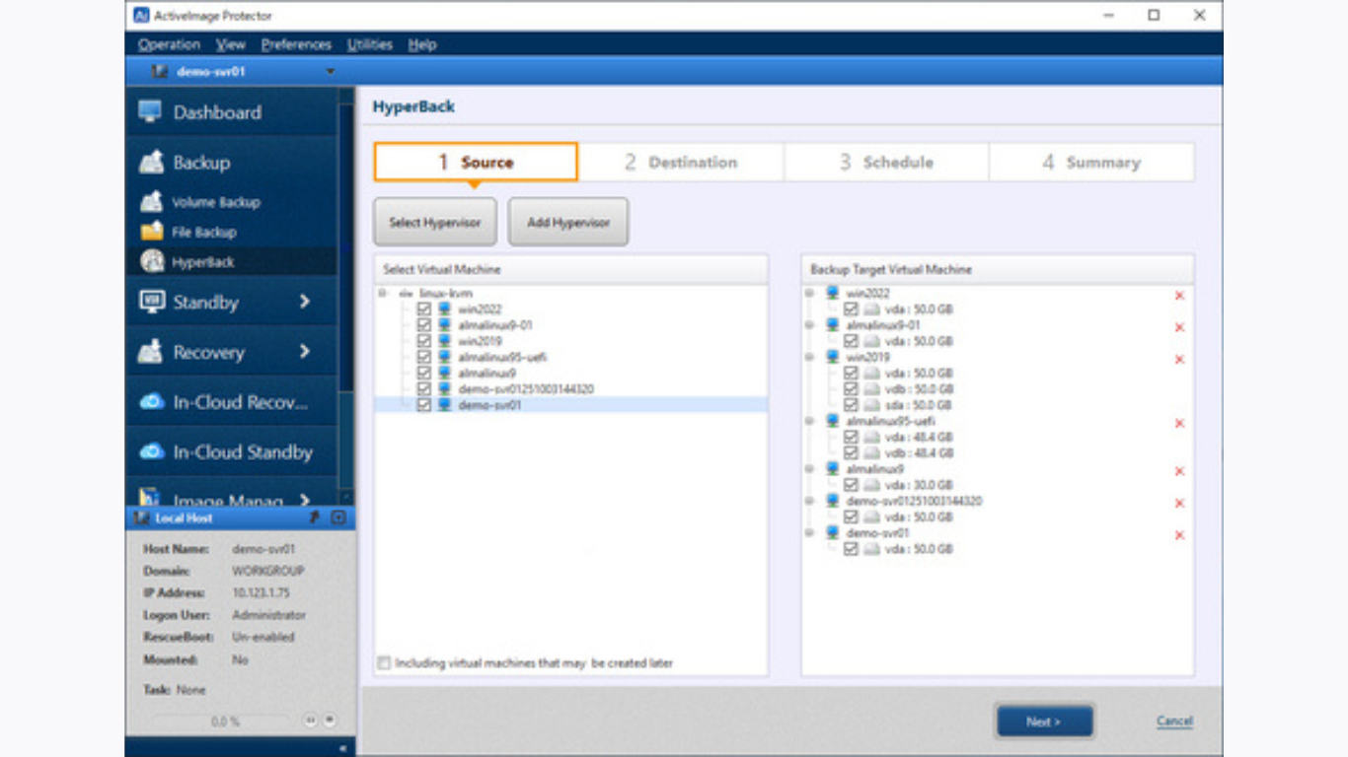Open the Dashboard monitor icon
The width and height of the screenshot is (1348, 757).
tap(150, 112)
